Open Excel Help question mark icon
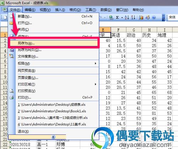 coord(154,18)
